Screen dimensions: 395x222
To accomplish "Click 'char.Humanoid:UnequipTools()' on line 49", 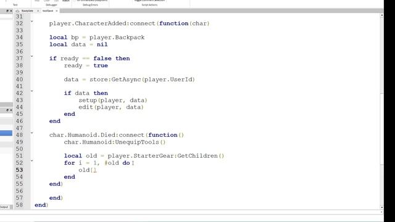I will click(115, 142).
